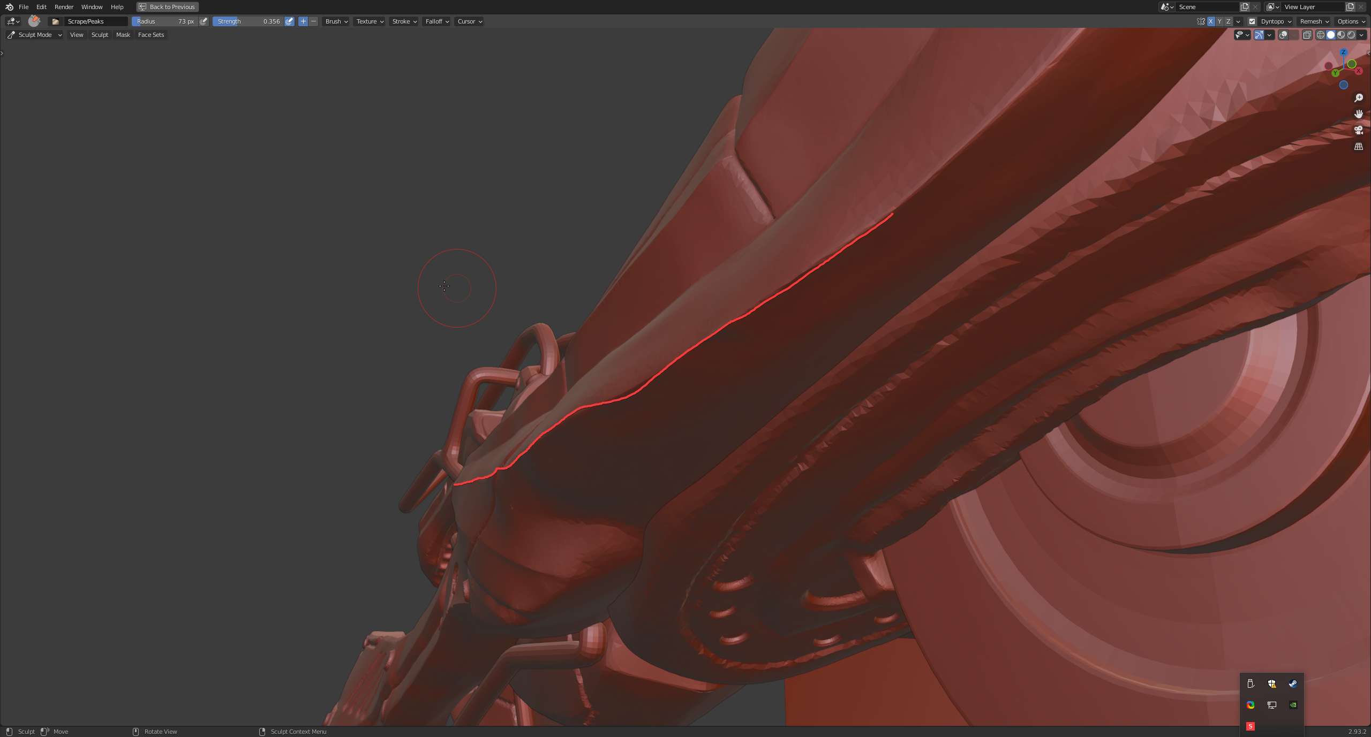Open Steam from the system tray

pyautogui.click(x=1293, y=683)
